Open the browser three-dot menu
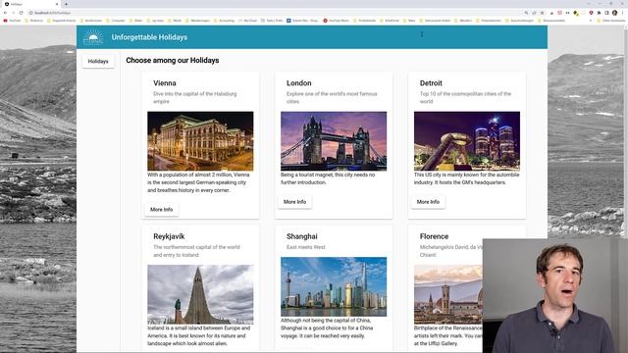628x353 pixels. click(x=623, y=13)
